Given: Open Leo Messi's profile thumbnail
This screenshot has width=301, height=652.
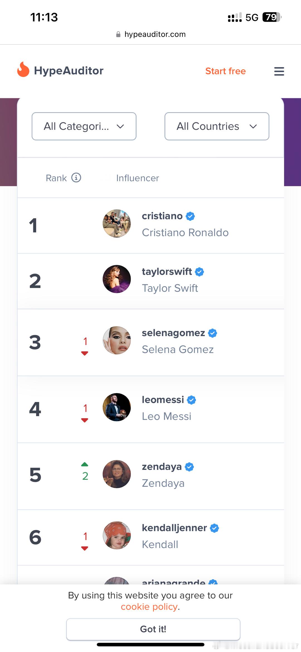Looking at the screenshot, I should click(x=117, y=407).
